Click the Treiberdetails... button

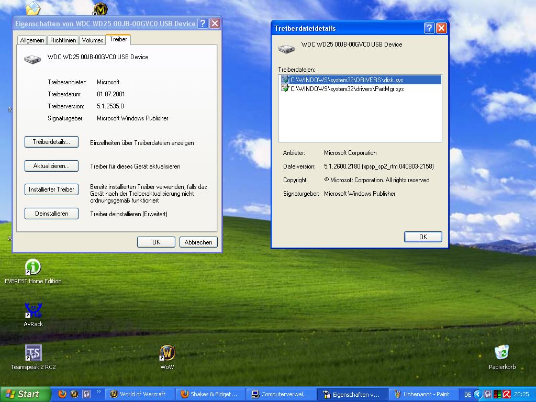click(x=51, y=142)
